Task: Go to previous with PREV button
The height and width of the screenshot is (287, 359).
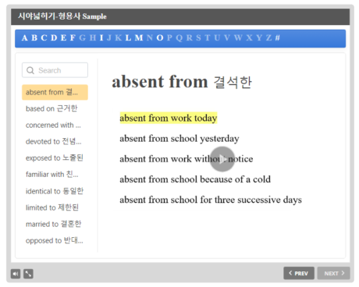Action: tap(299, 273)
